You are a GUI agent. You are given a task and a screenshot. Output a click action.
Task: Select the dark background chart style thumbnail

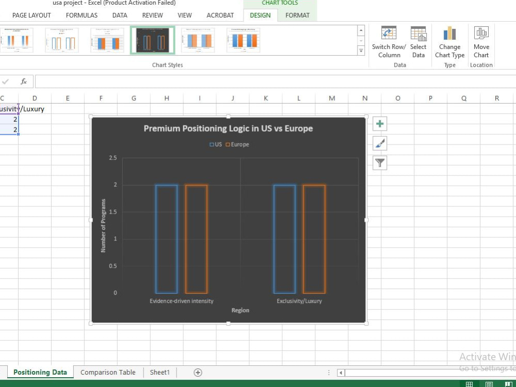(x=153, y=40)
